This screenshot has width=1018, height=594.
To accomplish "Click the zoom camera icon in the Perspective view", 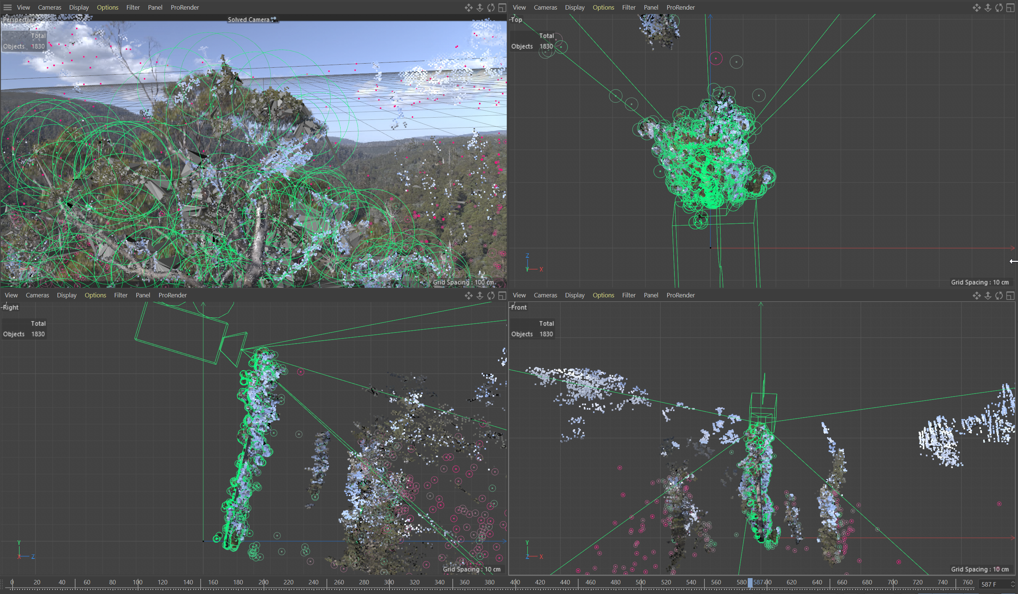I will click(x=479, y=8).
